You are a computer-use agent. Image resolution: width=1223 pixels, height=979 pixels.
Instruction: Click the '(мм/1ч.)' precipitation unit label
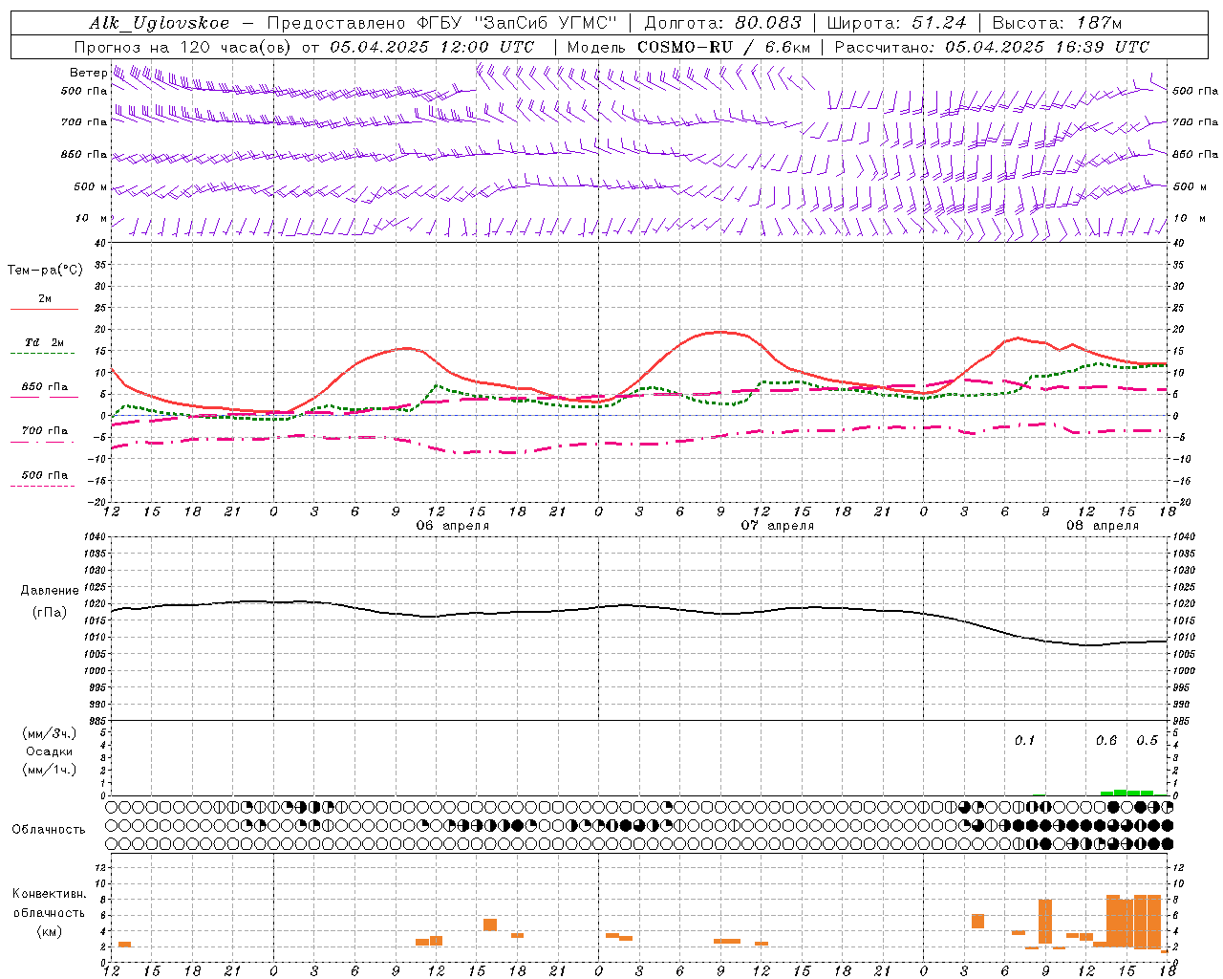[x=50, y=770]
